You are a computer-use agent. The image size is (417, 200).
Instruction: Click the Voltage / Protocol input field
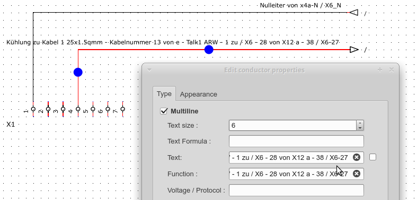[x=296, y=190]
